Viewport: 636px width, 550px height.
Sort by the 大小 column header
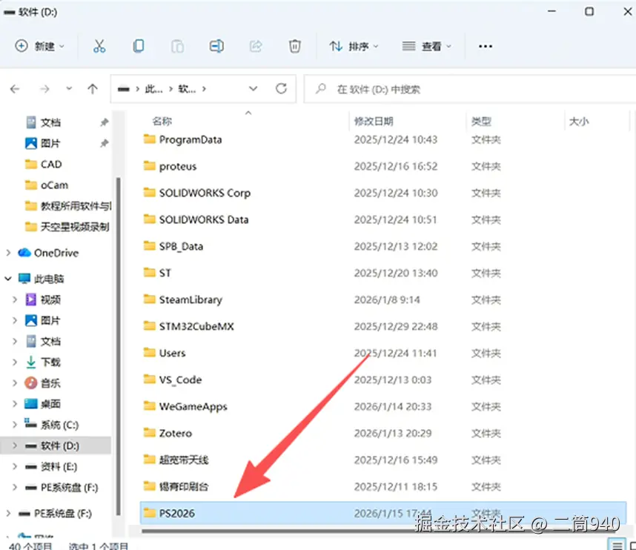[579, 121]
